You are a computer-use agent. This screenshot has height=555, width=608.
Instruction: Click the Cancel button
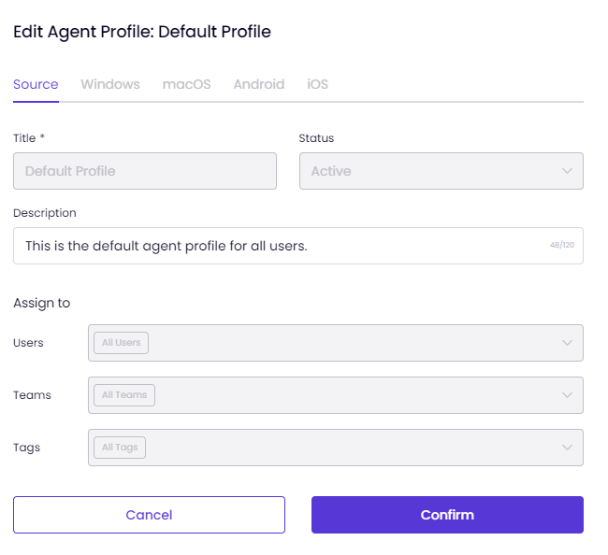click(149, 515)
